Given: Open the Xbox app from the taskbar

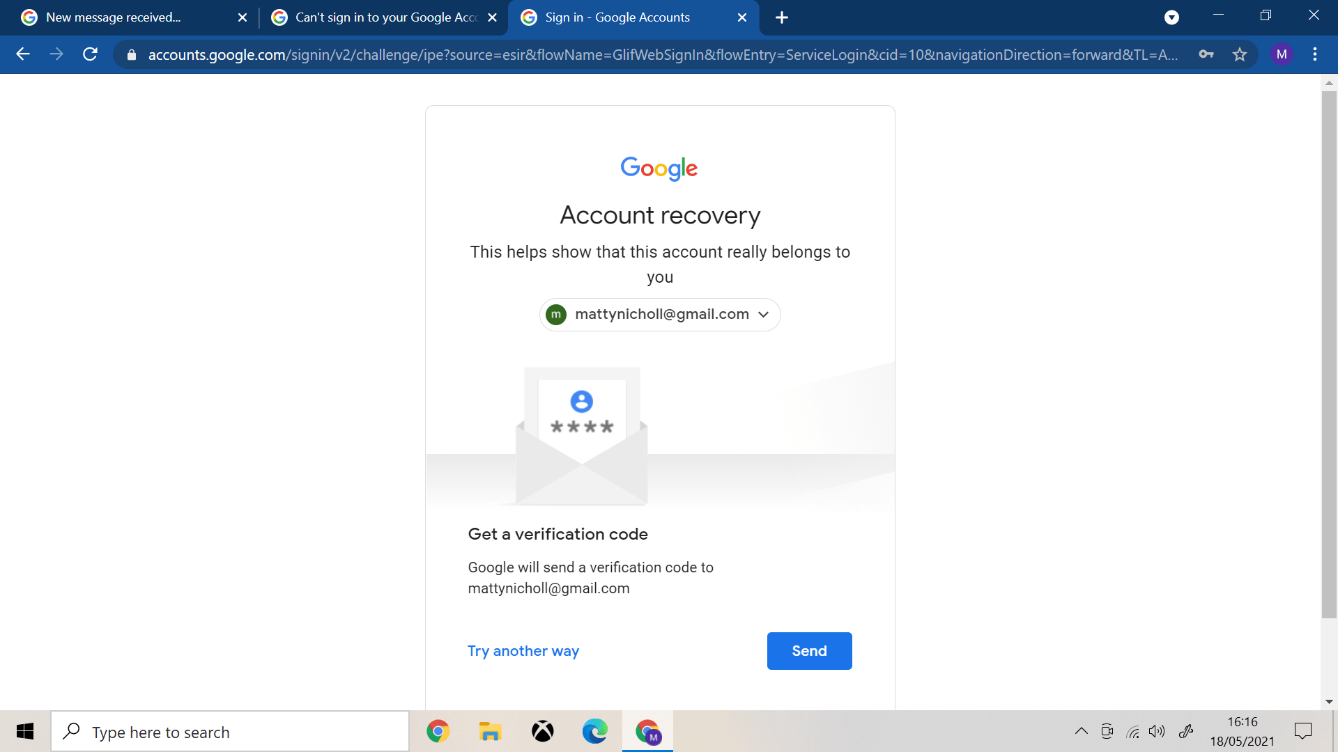Looking at the screenshot, I should [542, 731].
